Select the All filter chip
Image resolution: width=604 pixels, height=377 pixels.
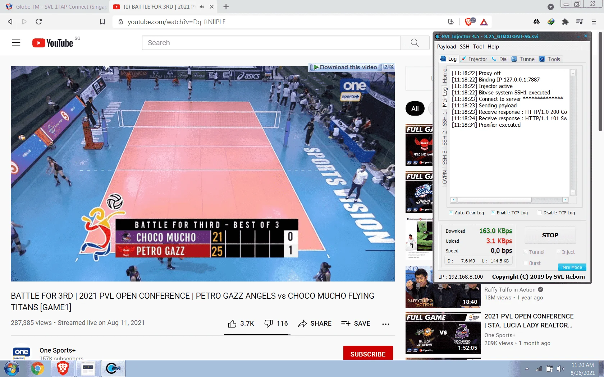[415, 108]
